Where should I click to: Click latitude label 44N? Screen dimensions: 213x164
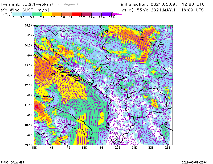[30, 55]
